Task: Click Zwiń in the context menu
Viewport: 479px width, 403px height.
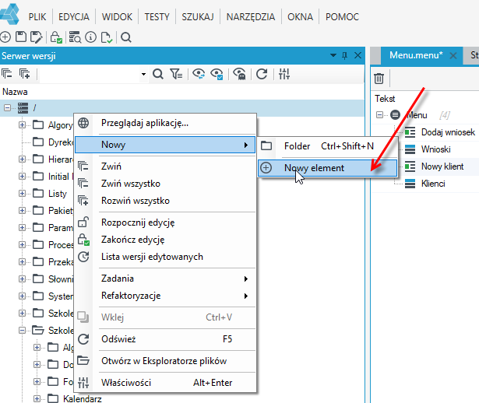Action: tap(165, 166)
